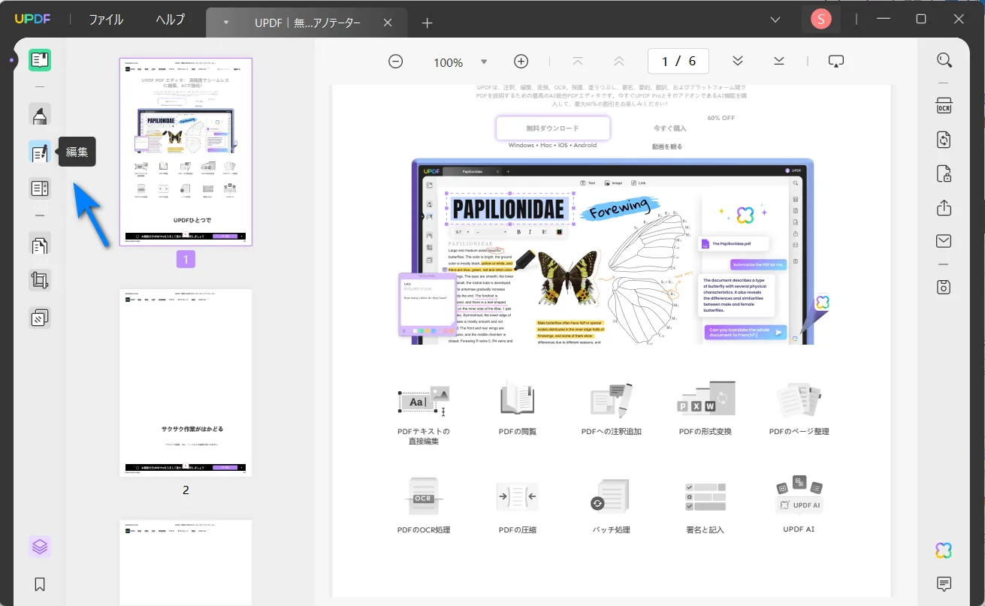The width and height of the screenshot is (985, 606).
Task: Open the tab list dropdown arrow in tab
Action: pos(225,23)
